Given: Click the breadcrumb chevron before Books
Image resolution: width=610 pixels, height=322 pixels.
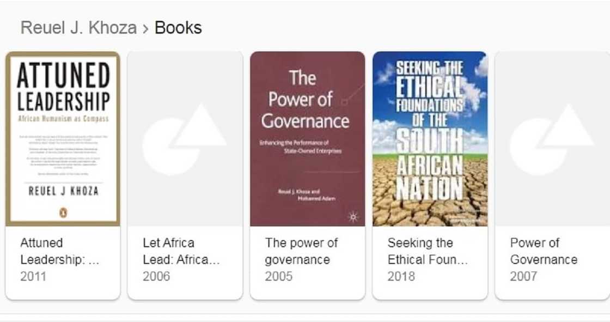Looking at the screenshot, I should [145, 28].
